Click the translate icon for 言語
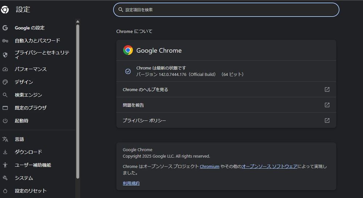Screen dimensions: 363x198 5,139
